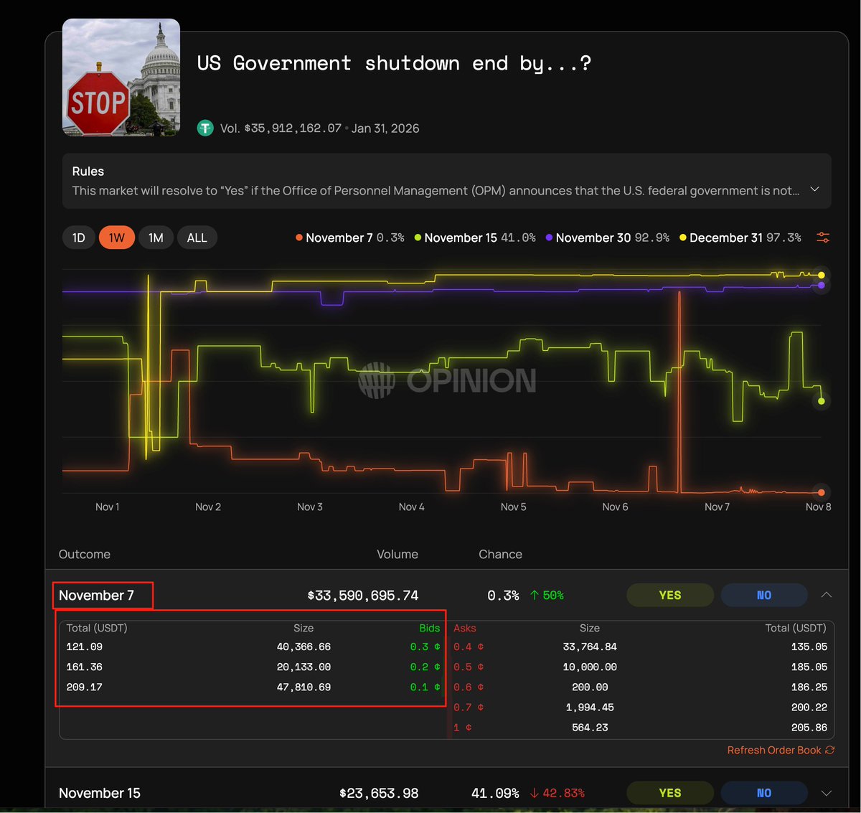Click the 1 ¢ ask price
Image resolution: width=861 pixels, height=813 pixels.
point(463,727)
